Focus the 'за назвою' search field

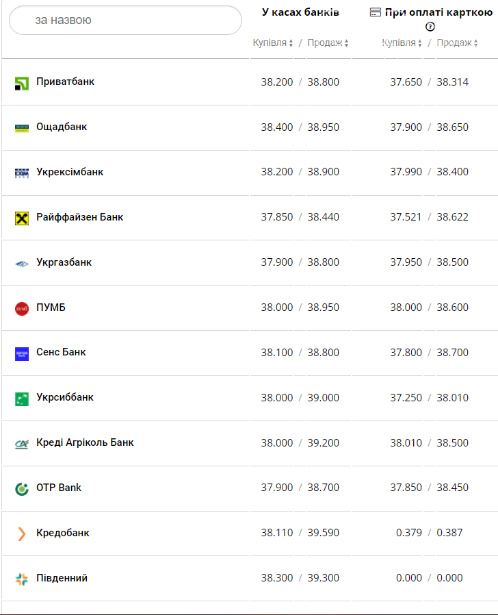pyautogui.click(x=125, y=21)
